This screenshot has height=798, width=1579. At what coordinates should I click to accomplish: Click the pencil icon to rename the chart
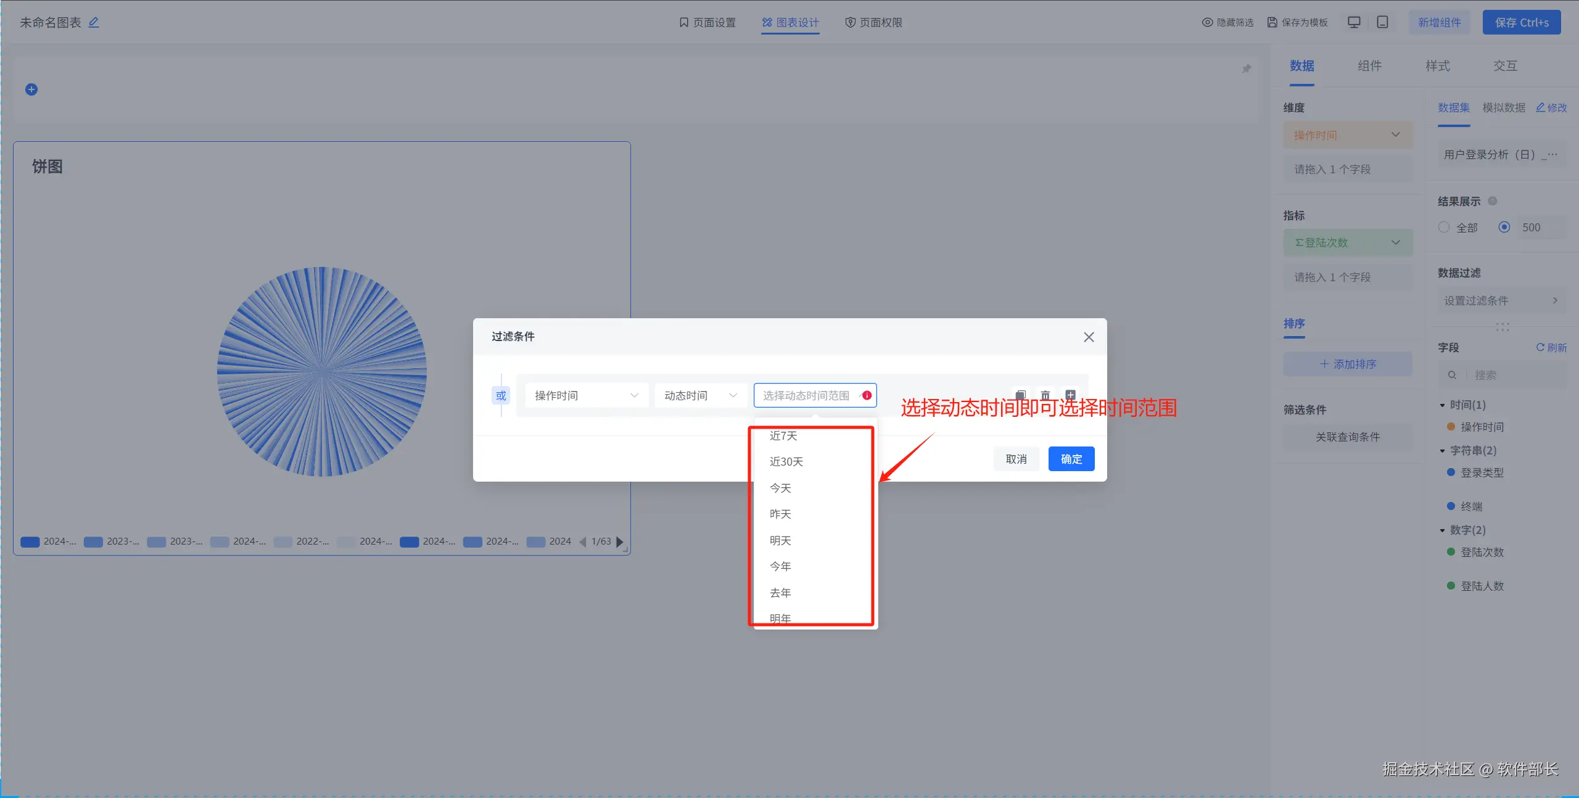[x=94, y=22]
